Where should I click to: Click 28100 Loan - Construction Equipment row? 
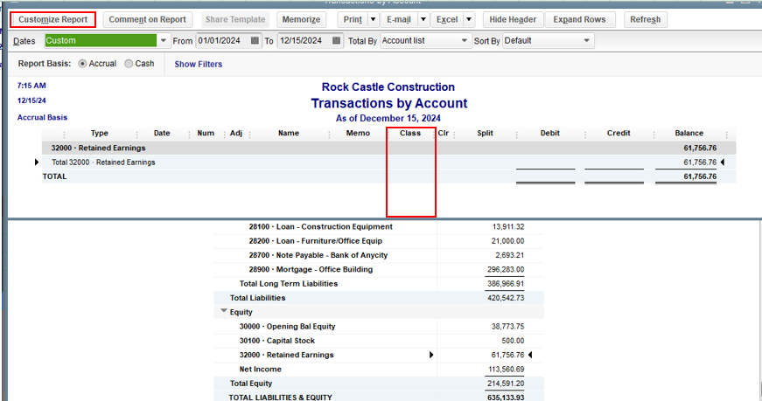click(379, 227)
